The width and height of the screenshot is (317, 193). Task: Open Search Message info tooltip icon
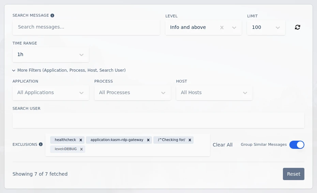[x=52, y=16]
